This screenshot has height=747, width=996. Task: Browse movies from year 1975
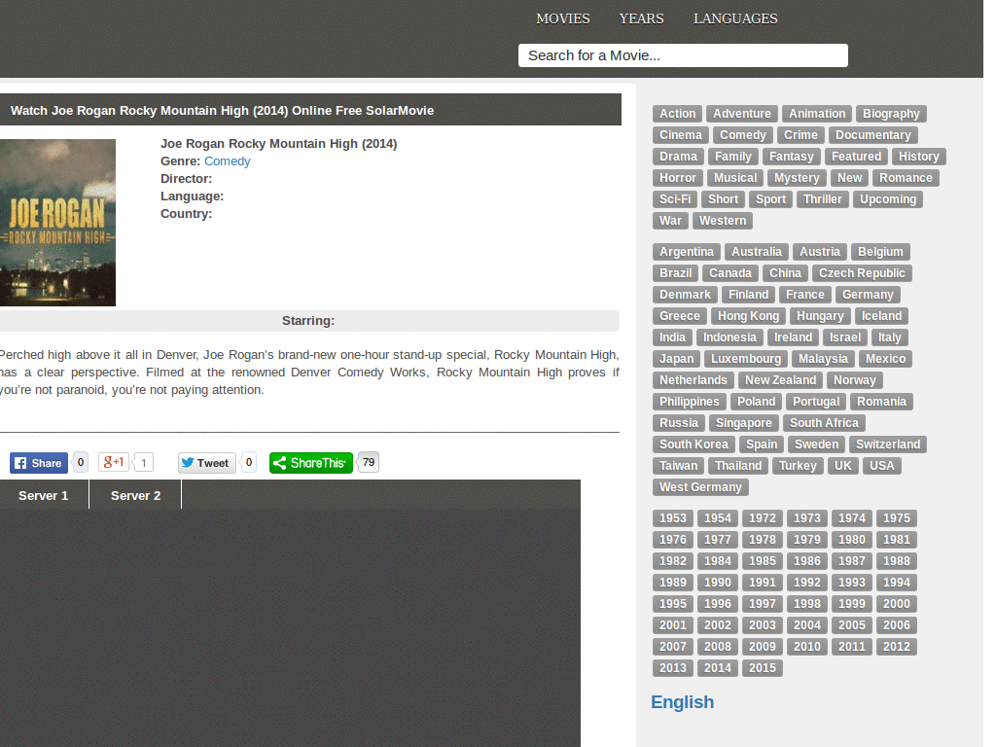(x=896, y=518)
